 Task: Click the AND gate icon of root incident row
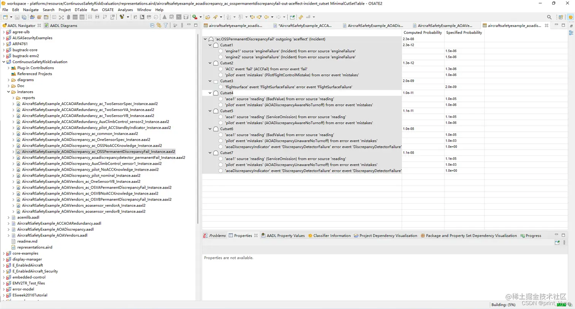tap(211, 39)
